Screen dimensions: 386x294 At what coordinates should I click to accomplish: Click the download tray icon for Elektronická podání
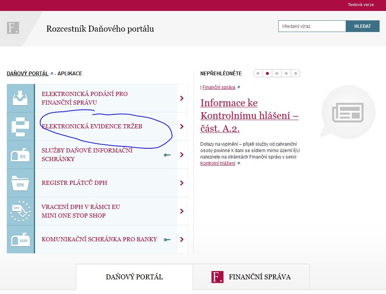pyautogui.click(x=20, y=98)
